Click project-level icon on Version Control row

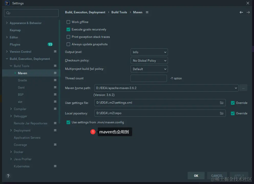55,51
